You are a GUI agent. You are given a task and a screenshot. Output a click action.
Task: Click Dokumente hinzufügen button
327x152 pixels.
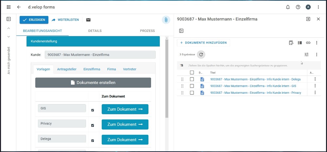(x=203, y=43)
